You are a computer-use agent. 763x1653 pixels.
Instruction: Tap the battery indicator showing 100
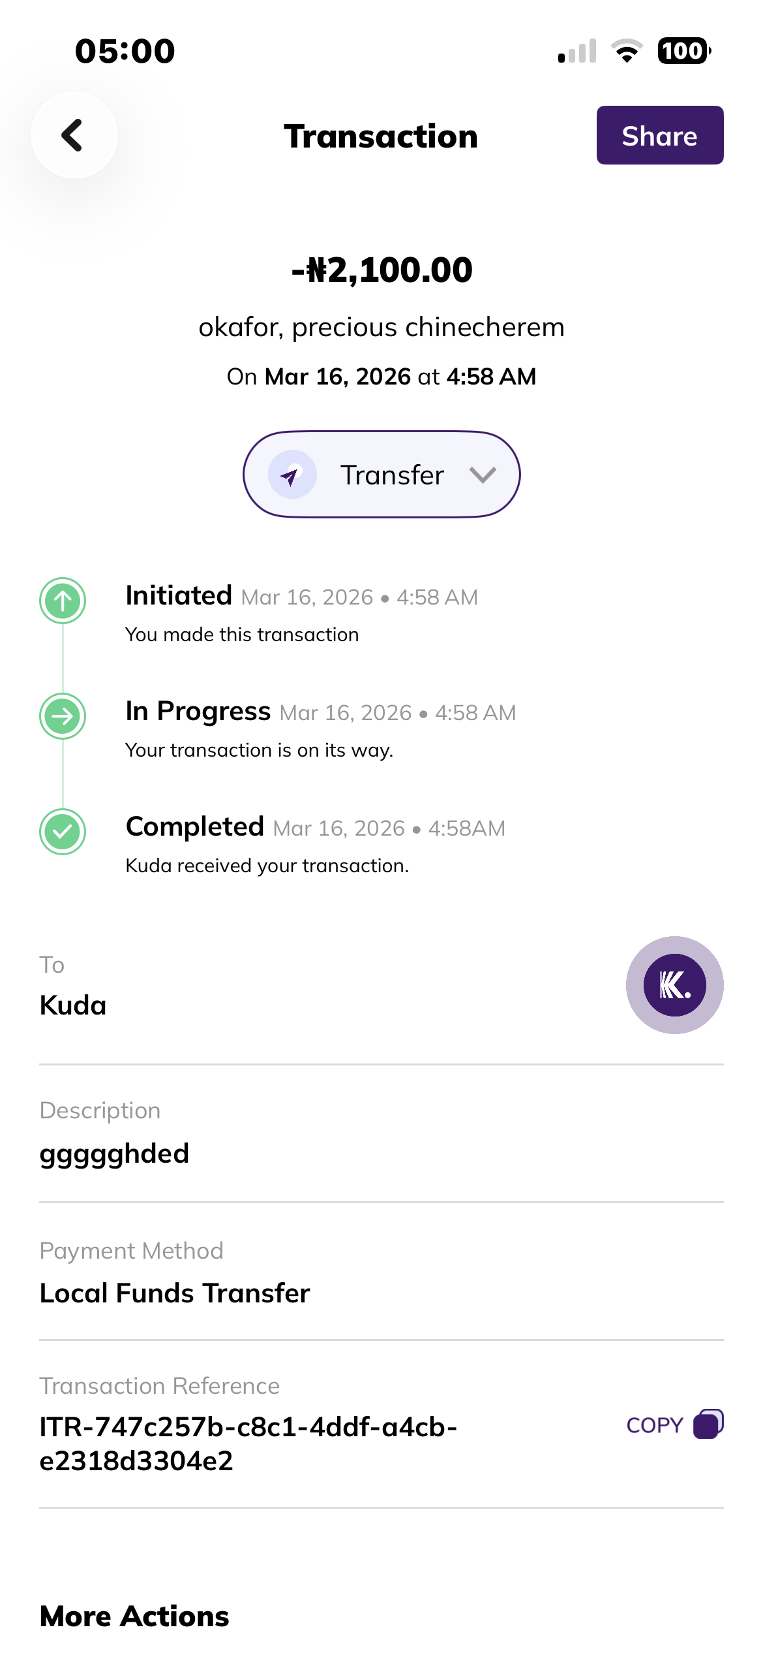coord(683,51)
